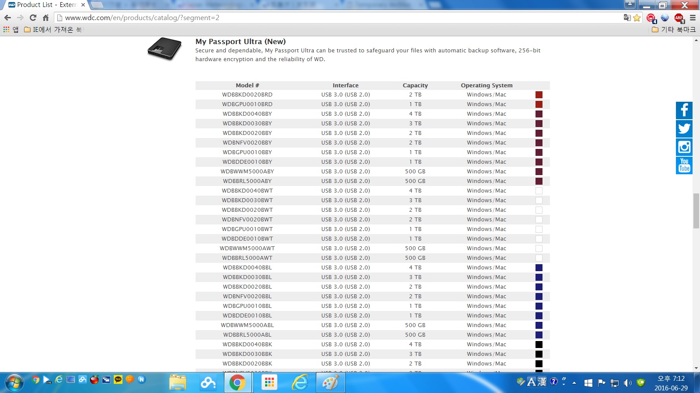Open a new browser tab
The image size is (700, 393).
coord(97,5)
